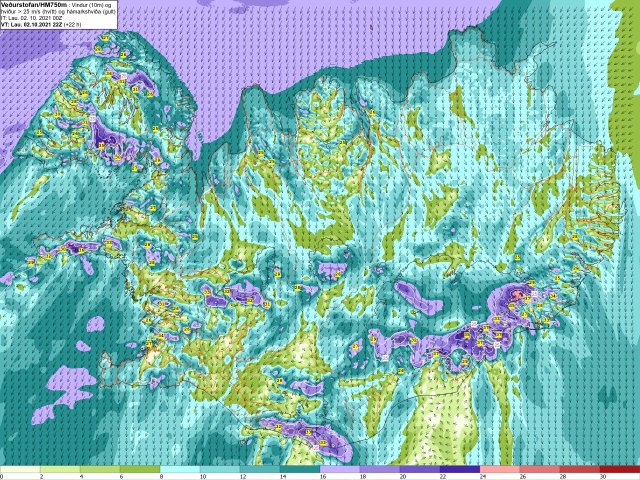Click the 18–20 m/s purple legend swatch
The height and width of the screenshot is (480, 640).
pyautogui.click(x=380, y=469)
